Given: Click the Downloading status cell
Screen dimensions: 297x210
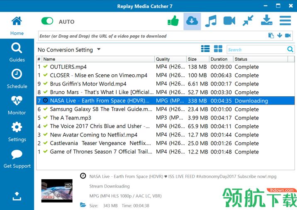Looking at the screenshot, I should (251, 101).
